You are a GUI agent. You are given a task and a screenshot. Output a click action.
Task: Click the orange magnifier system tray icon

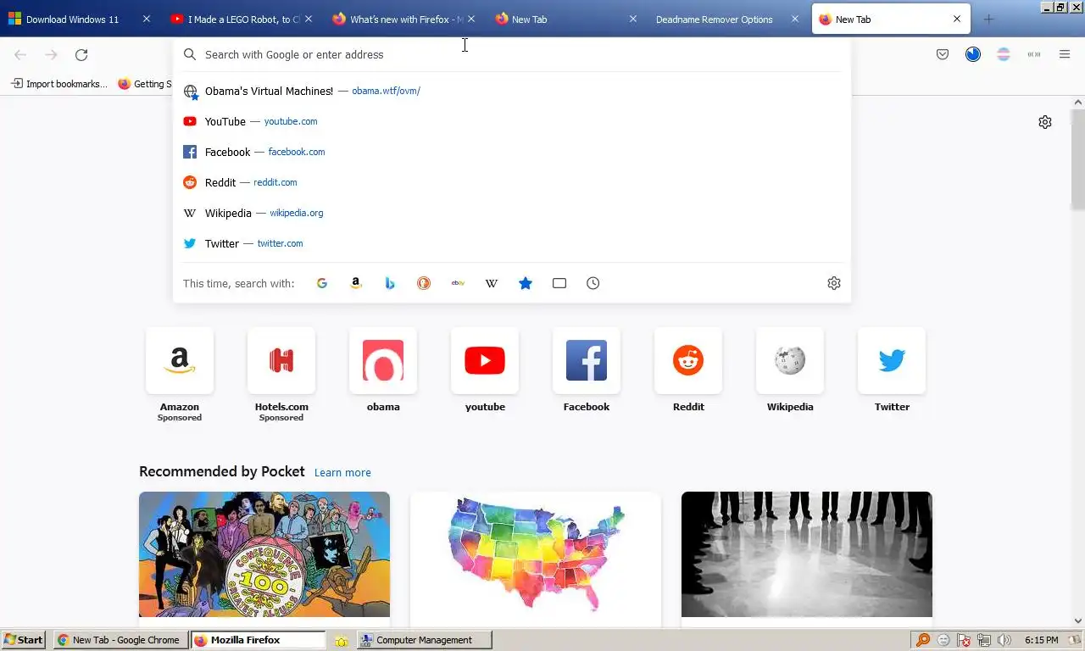coord(923,640)
